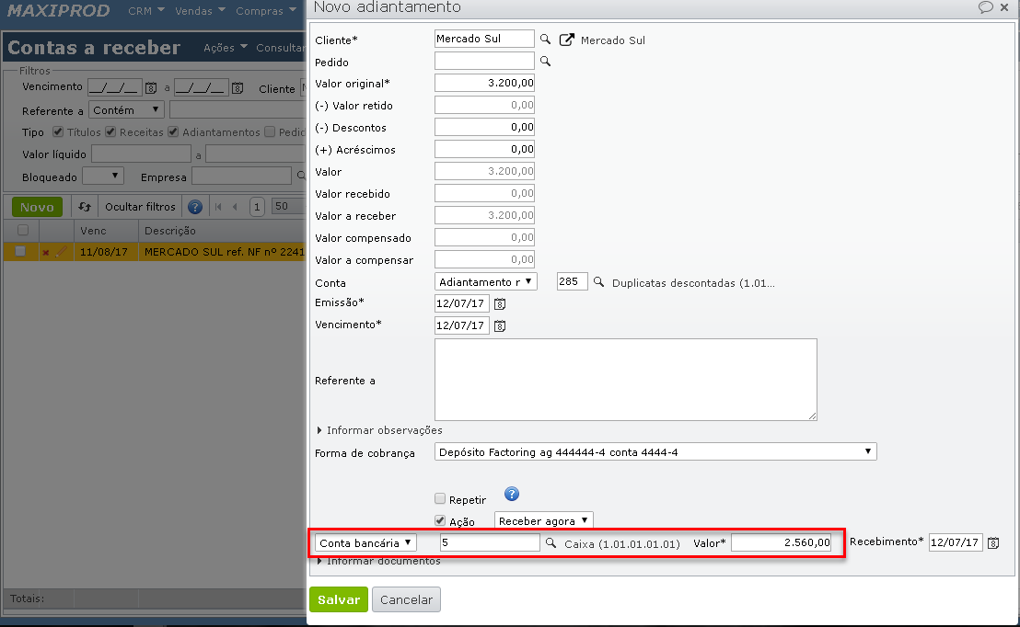Select all rows header checkbox
This screenshot has width=1020, height=627.
coord(23,230)
